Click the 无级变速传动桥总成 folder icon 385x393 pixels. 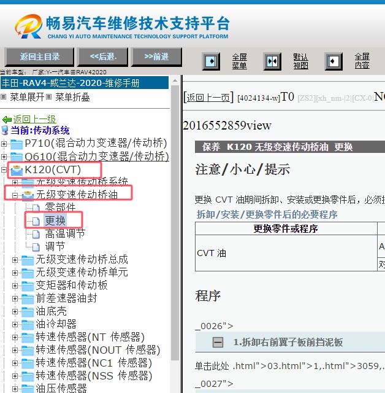(28, 260)
